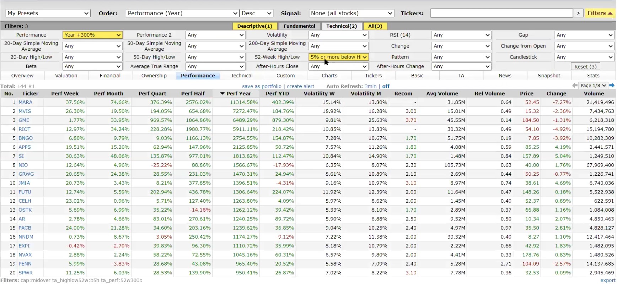
Task: Open the 52-Week High/Low filter dropdown
Action: (338, 57)
